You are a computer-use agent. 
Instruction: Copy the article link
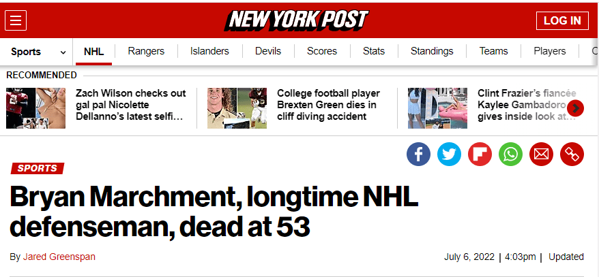click(x=572, y=154)
